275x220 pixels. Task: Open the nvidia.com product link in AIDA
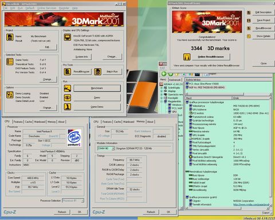(x=252, y=205)
